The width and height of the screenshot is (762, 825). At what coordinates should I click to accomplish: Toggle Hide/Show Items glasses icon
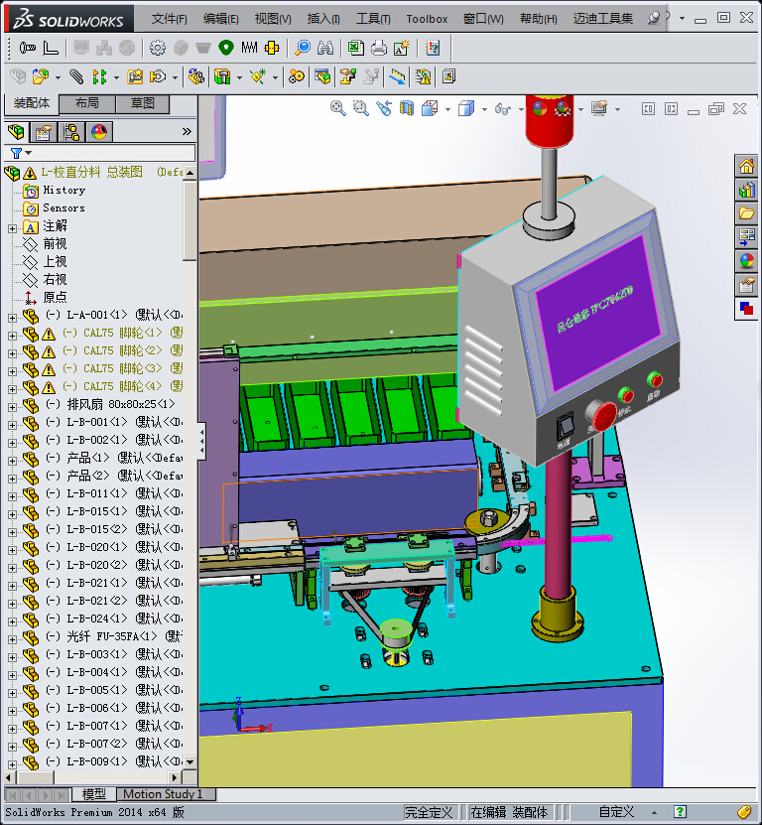503,109
